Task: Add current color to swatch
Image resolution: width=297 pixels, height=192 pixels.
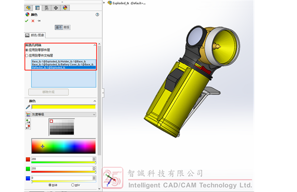Action: [x=28, y=121]
